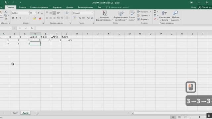Toggle italic К formatting
The height and width of the screenshot is (119, 212).
click(17, 18)
